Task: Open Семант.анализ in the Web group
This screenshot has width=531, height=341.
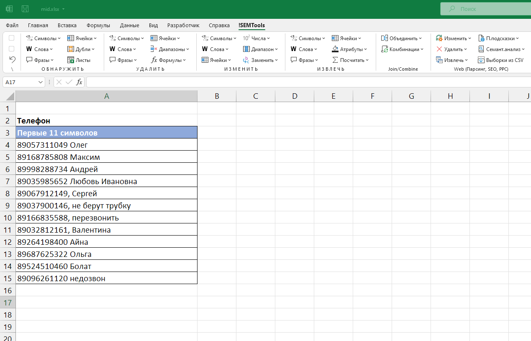Action: (501, 49)
